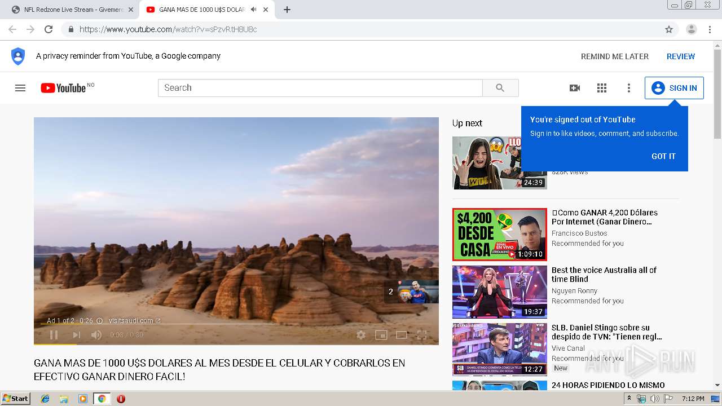The image size is (722, 406).
Task: Open the Windows Start menu
Action: 16,399
